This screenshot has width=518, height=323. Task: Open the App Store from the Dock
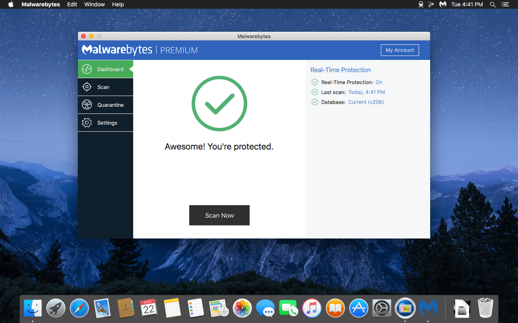359,308
